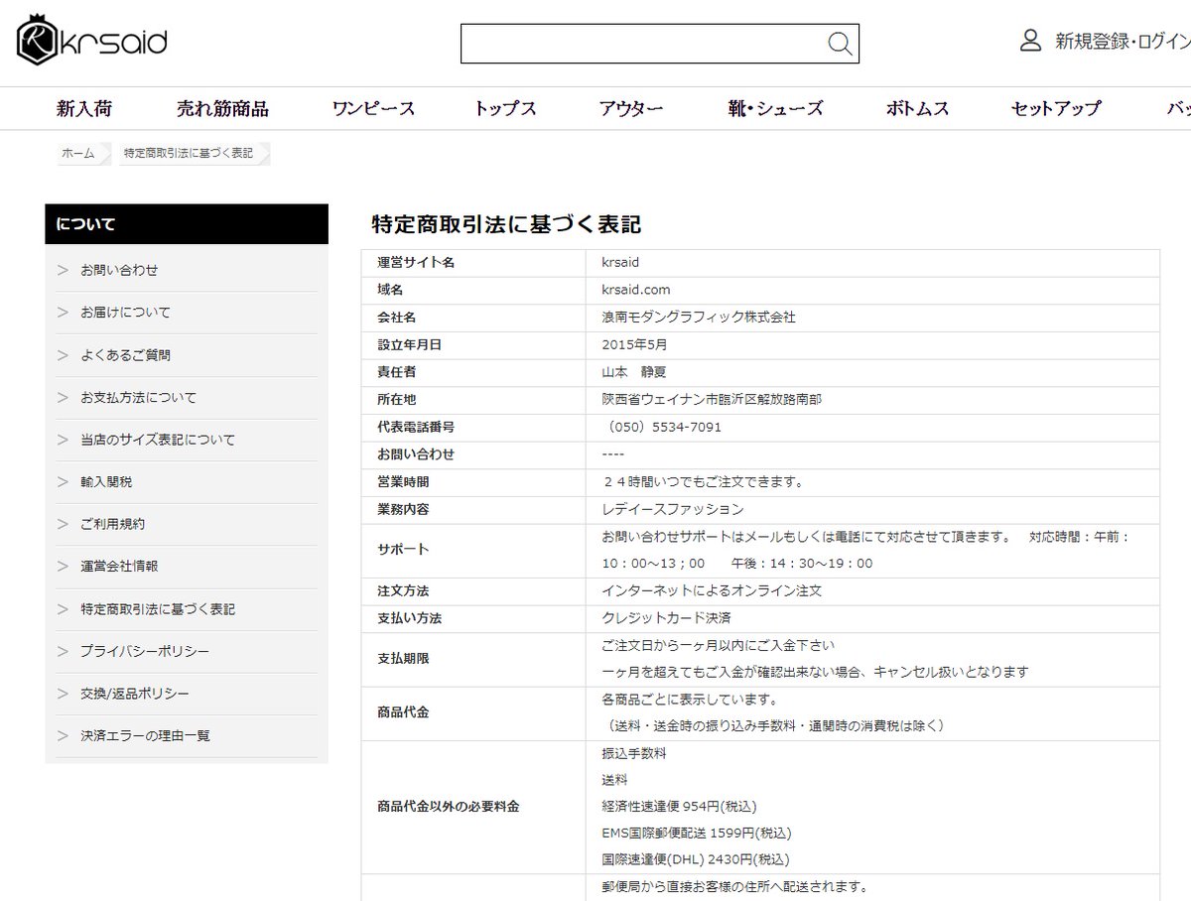Open 新規登録・ログイン link

point(1123,42)
